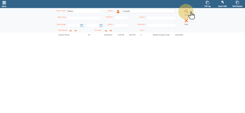Expand the Status dropdown

129,25
